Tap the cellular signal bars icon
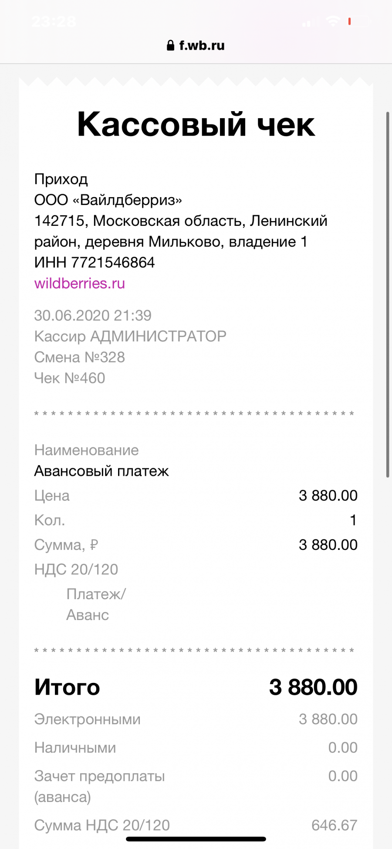The image size is (392, 849). click(x=311, y=22)
